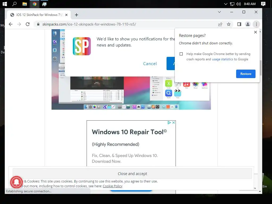Open the Cookie Policy link
This screenshot has height=204, width=272.
[112, 186]
